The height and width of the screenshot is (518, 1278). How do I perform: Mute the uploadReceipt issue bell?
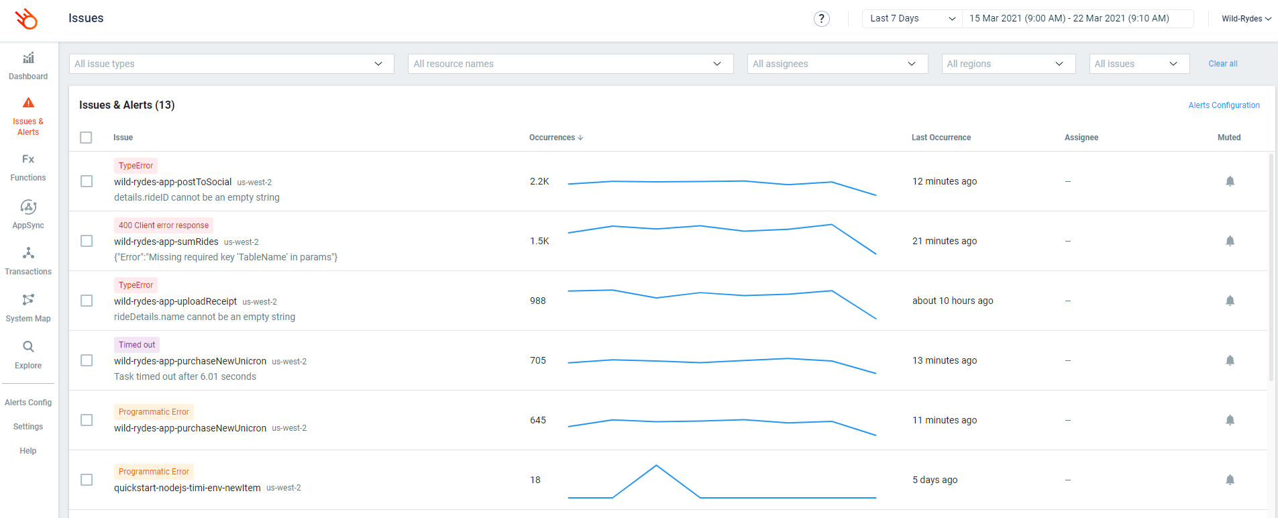click(1230, 301)
